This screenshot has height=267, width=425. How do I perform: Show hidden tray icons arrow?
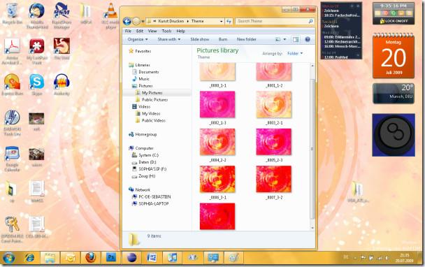[355, 258]
